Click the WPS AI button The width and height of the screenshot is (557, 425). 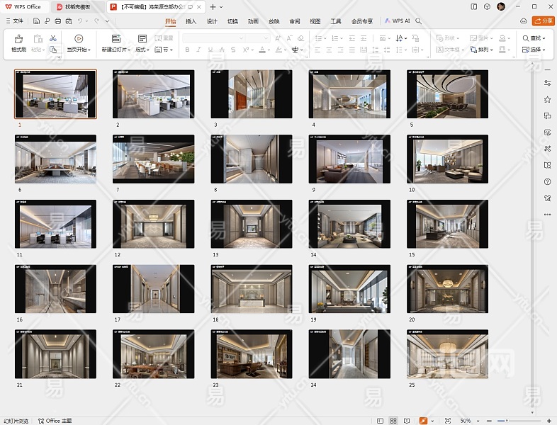point(398,21)
